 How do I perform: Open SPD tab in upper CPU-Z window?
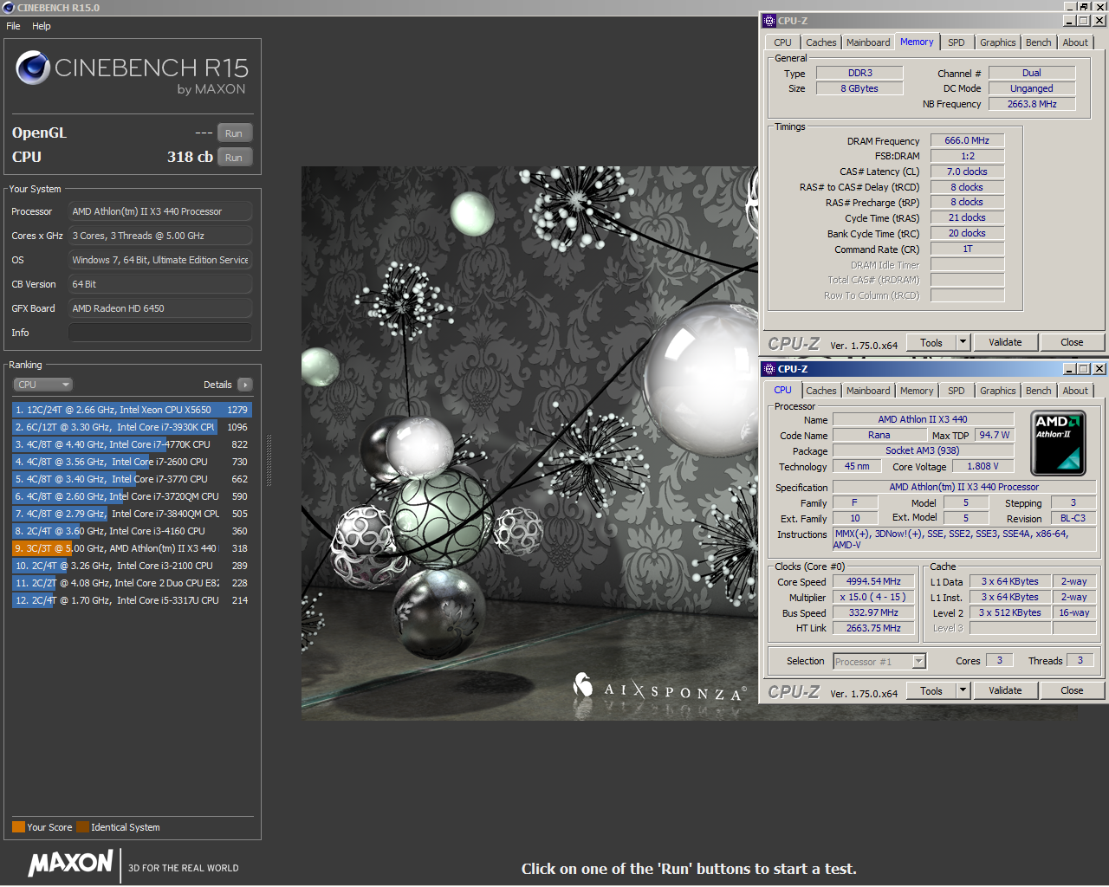coord(956,42)
